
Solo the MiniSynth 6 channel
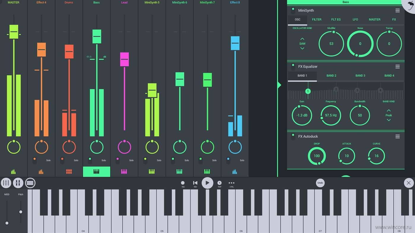(x=187, y=160)
